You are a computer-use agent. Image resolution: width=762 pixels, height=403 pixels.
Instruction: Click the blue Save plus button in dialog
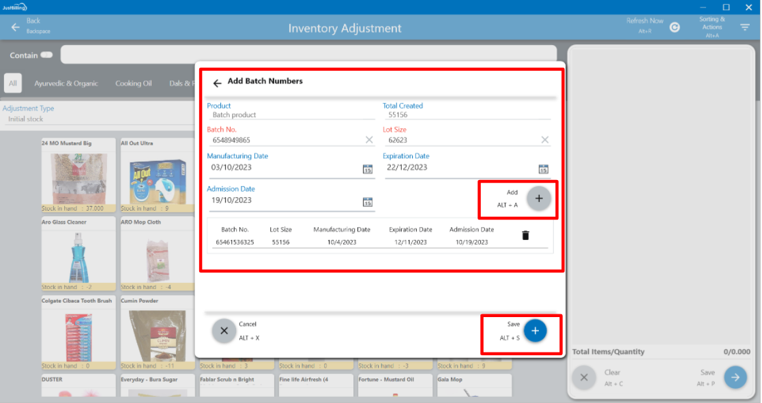click(x=535, y=331)
